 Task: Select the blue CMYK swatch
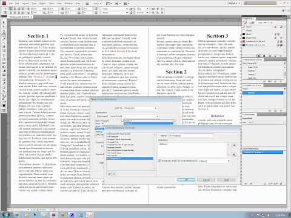pyautogui.click(x=263, y=45)
